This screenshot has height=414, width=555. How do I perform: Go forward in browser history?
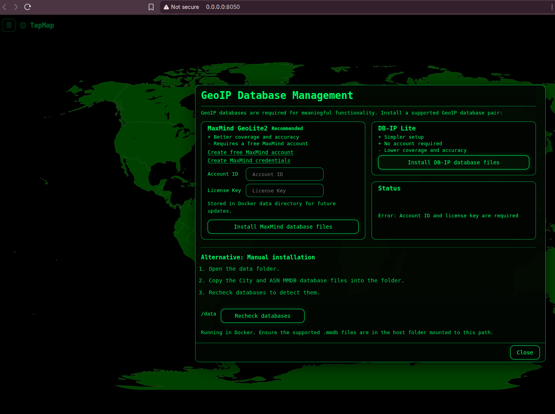[16, 7]
